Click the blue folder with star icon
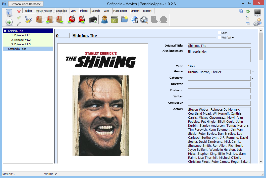266x178 pixels. pyautogui.click(x=124, y=19)
